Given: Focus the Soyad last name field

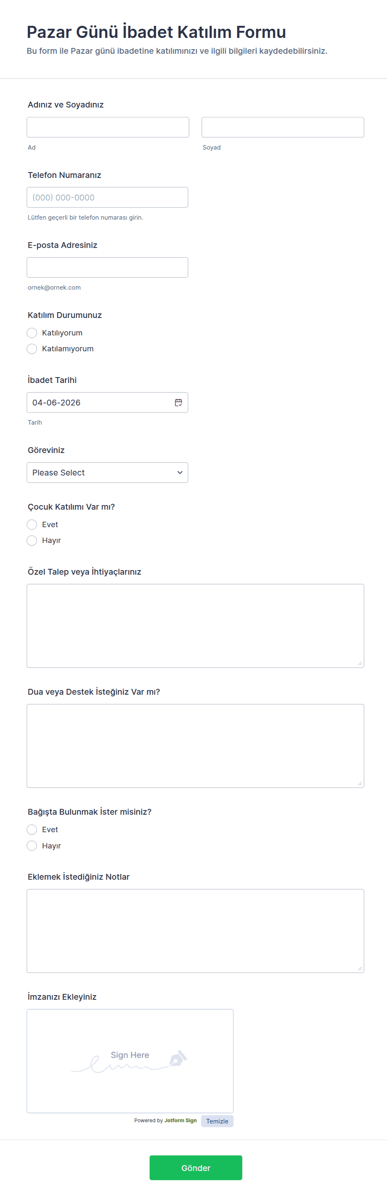Looking at the screenshot, I should pos(282,127).
